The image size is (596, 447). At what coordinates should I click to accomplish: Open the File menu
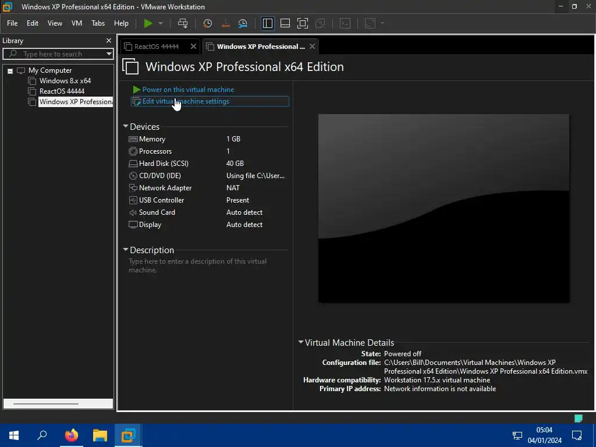[12, 23]
